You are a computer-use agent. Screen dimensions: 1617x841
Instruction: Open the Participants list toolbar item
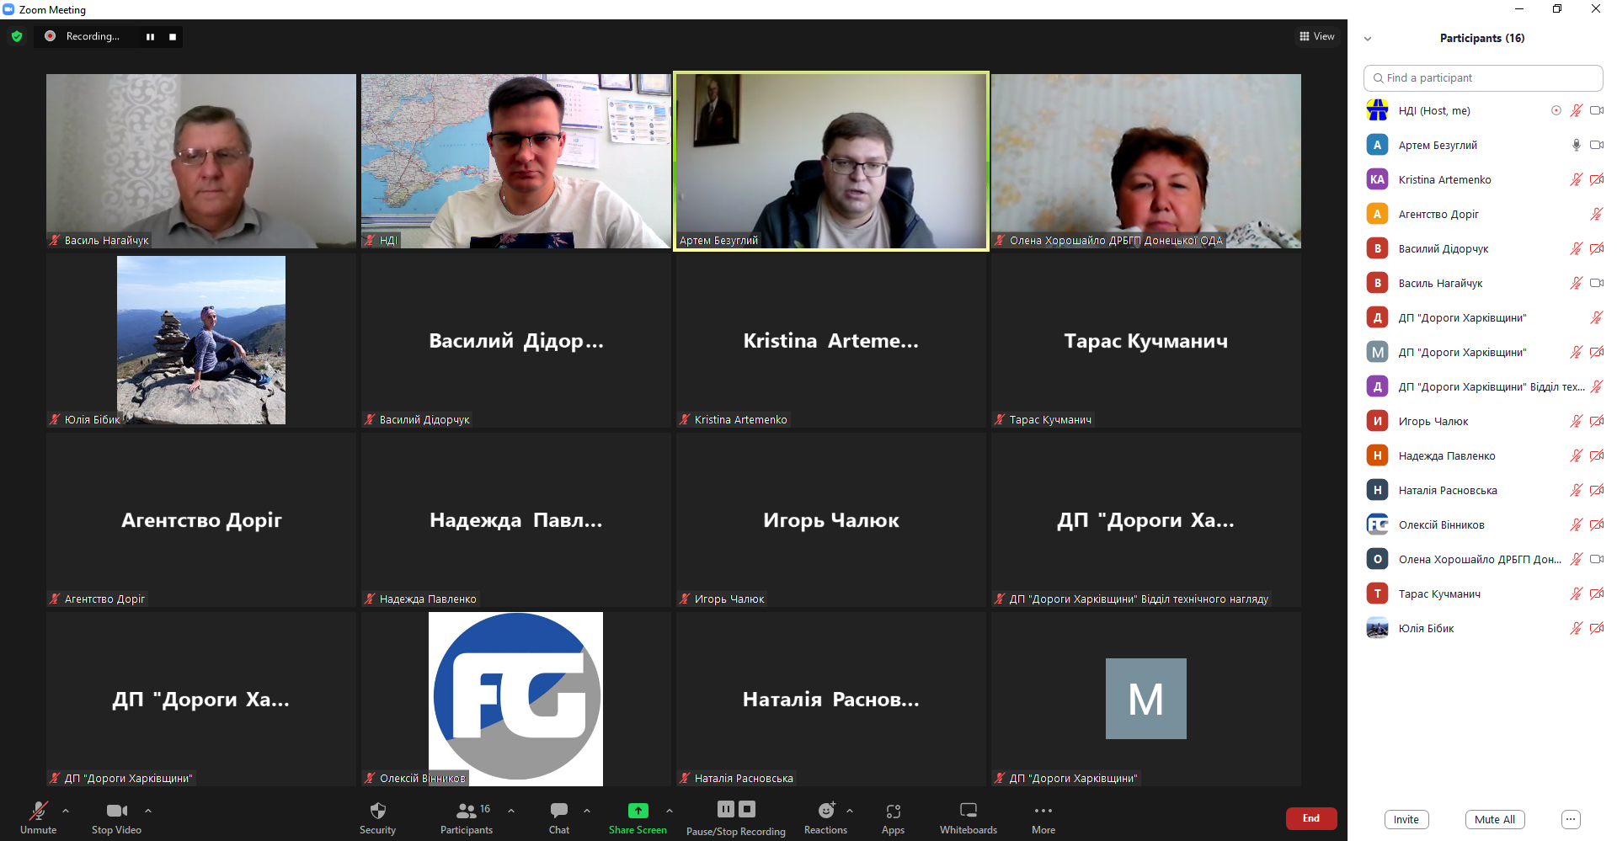pos(466,811)
